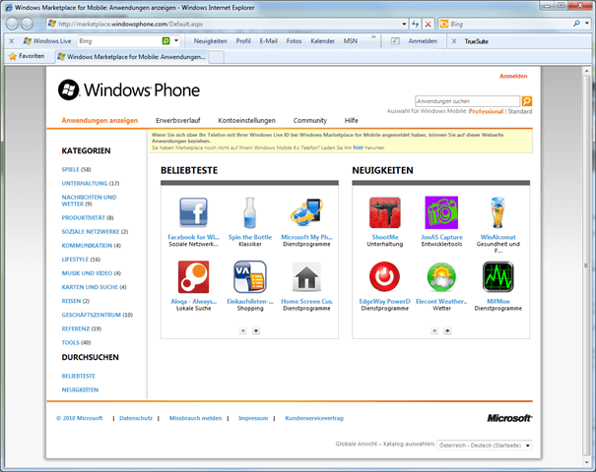Select the Kontoeinstellungen tab
The height and width of the screenshot is (472, 596).
(246, 120)
